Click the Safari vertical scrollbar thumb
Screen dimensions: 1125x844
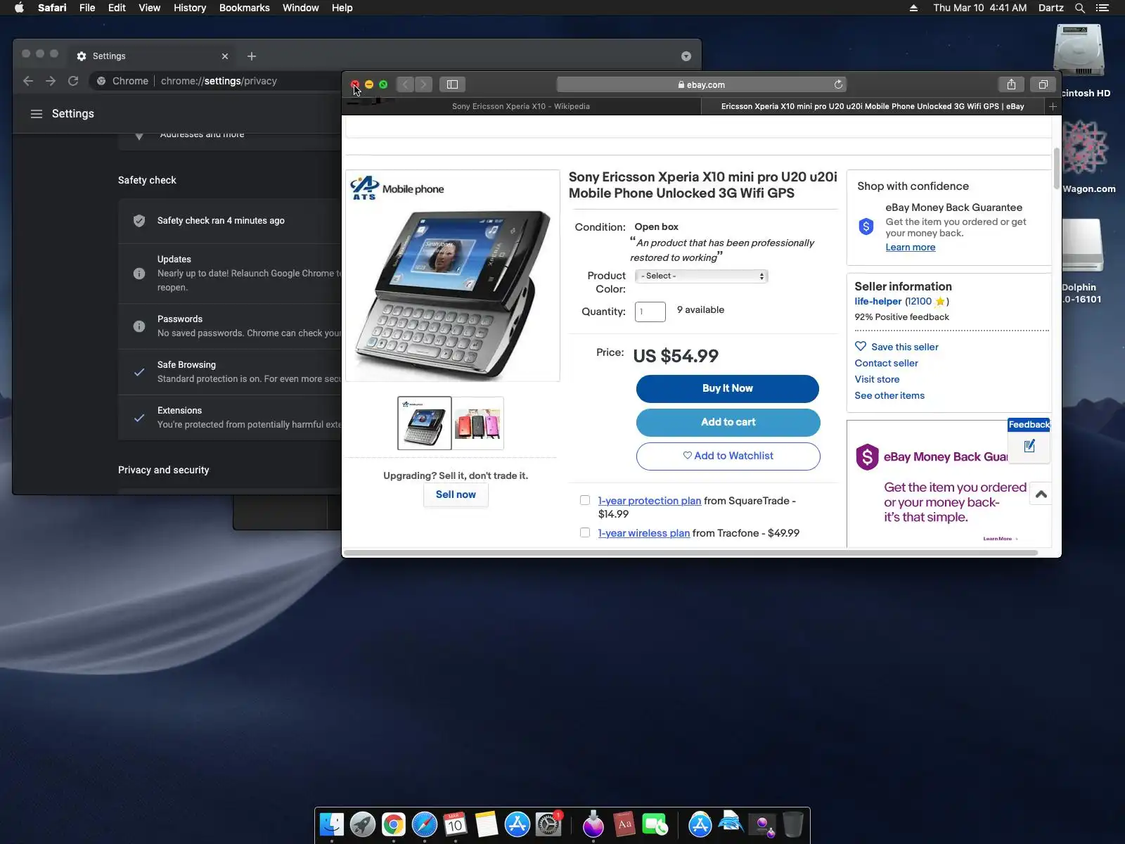coord(1056,169)
